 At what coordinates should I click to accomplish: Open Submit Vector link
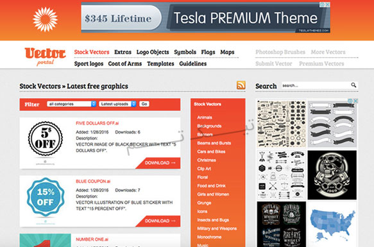(x=274, y=64)
